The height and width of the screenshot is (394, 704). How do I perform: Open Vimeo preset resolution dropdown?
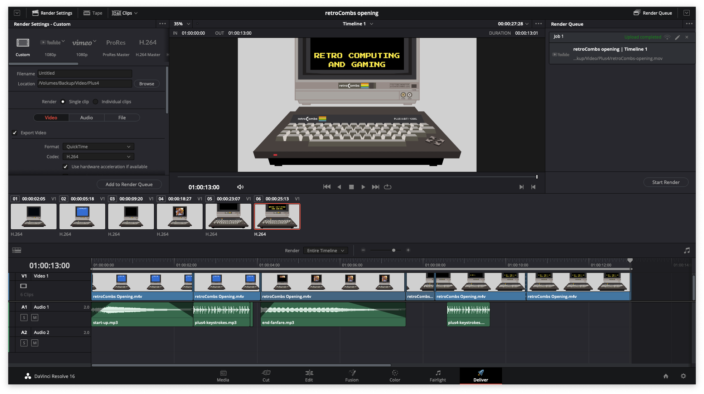(x=95, y=41)
